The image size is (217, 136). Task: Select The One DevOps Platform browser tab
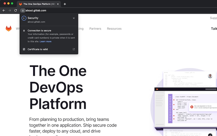(39, 4)
